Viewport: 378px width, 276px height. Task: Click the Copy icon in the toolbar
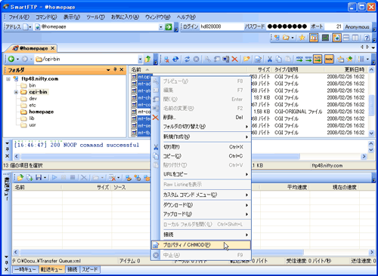[x=279, y=60]
